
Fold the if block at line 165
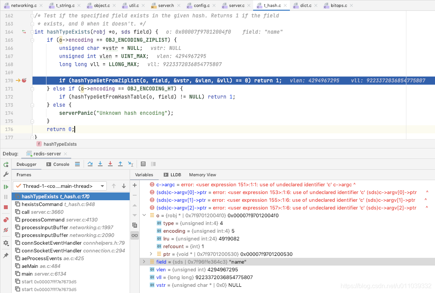pos(32,40)
